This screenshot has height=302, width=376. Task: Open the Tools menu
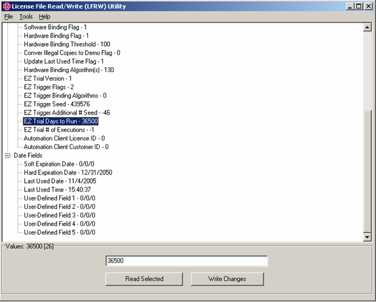coord(26,17)
